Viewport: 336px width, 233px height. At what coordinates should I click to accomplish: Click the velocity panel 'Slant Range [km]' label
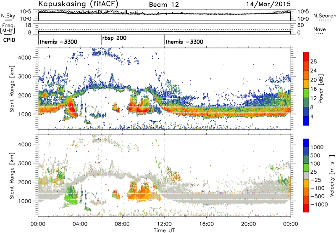(12, 175)
